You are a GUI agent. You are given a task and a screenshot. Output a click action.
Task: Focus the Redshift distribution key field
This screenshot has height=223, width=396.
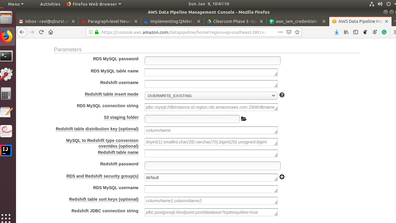coord(211,130)
